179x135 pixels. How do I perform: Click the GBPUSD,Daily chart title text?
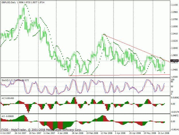coord(9,2)
